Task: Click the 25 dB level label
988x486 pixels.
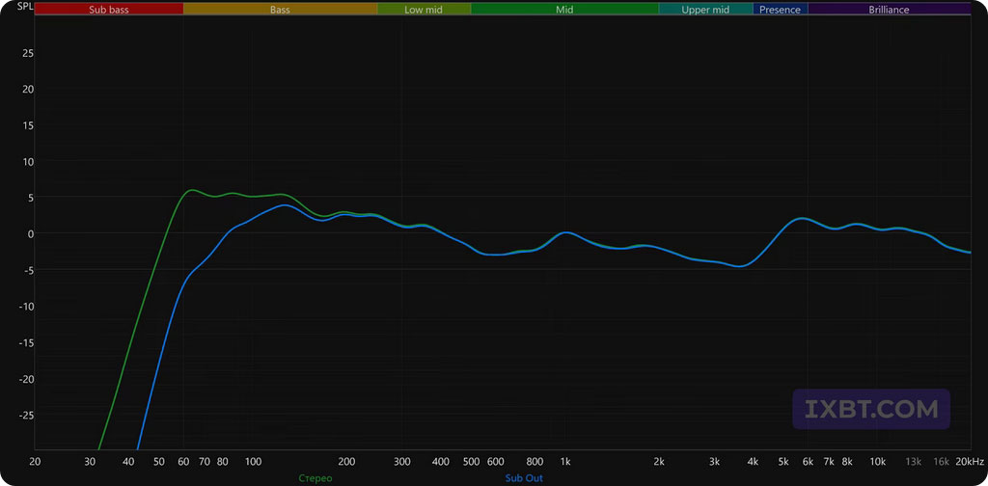Action: [x=28, y=53]
